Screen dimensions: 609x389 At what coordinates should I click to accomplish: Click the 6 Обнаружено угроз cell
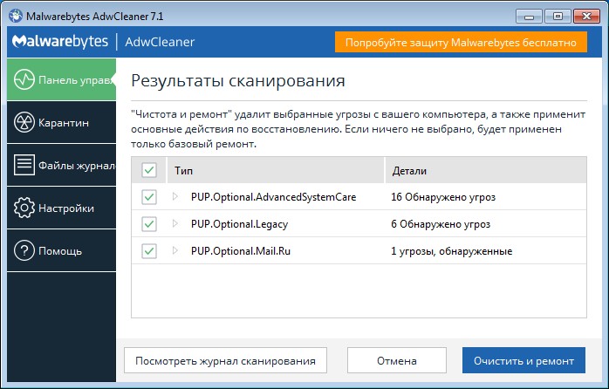pos(441,224)
